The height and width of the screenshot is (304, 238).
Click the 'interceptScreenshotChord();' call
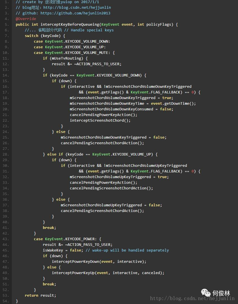click(100, 121)
